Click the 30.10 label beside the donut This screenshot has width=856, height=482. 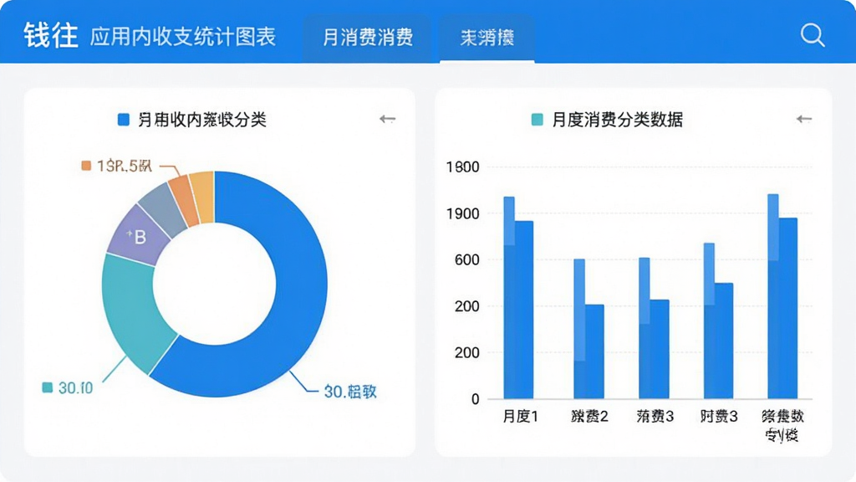[75, 388]
